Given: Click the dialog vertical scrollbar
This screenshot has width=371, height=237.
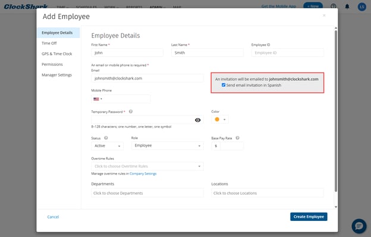Looking at the screenshot, I should [336, 111].
